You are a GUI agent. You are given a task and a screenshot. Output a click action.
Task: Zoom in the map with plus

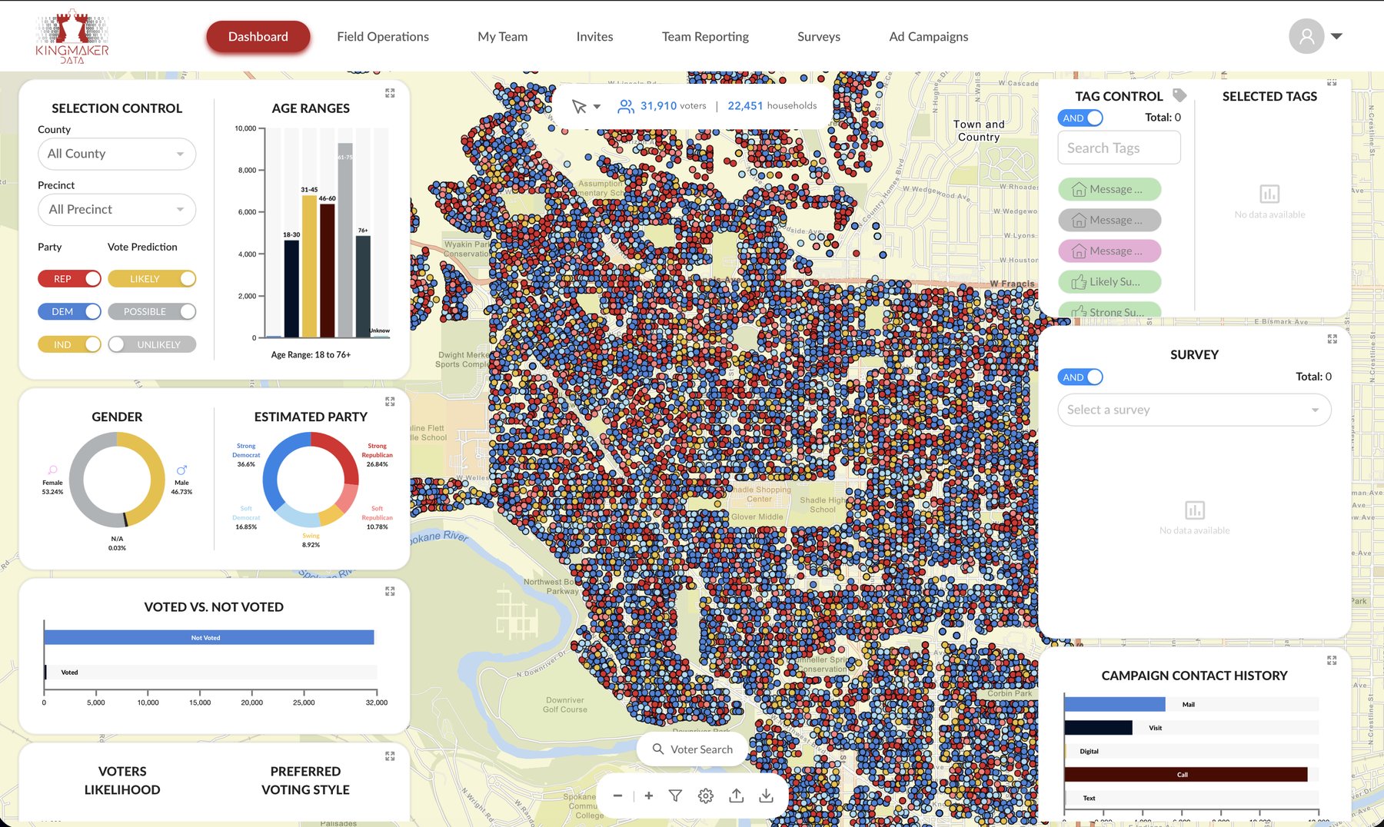649,795
